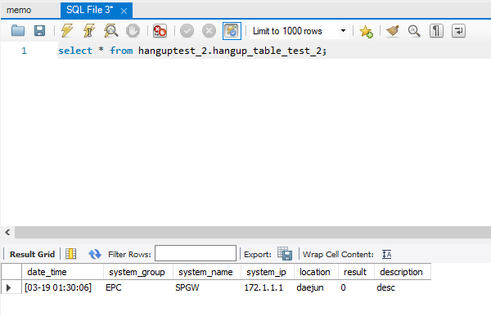Sort by location column header
Viewport: 491px width, 316px height.
click(x=316, y=272)
